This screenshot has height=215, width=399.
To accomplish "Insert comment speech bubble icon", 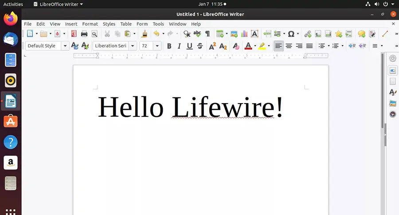I will pos(361,34).
